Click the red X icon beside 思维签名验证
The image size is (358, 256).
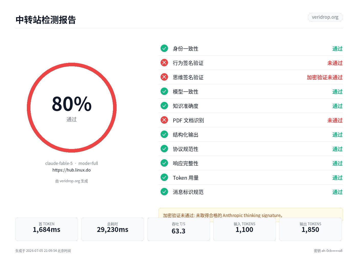click(x=164, y=77)
